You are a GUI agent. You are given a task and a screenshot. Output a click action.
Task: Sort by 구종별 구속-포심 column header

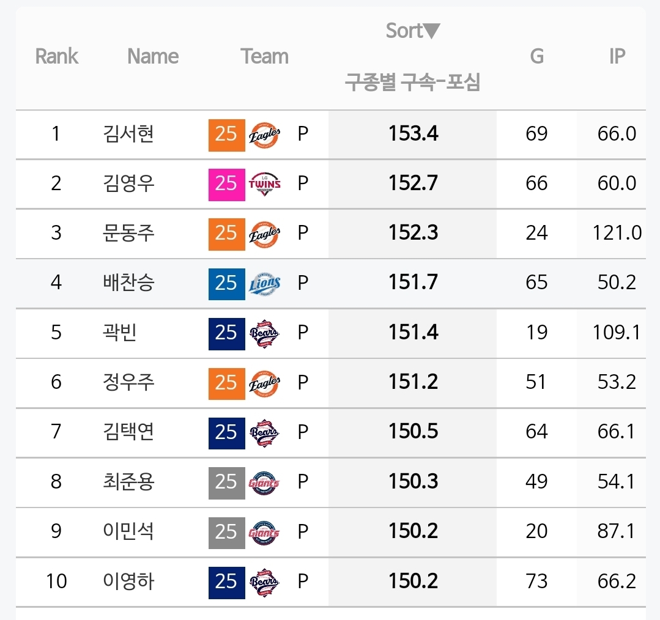pos(412,81)
